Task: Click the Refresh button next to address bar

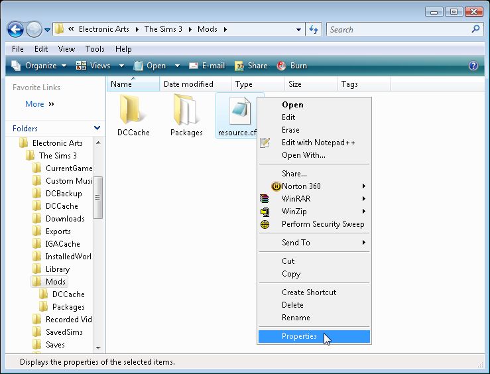Action: point(314,30)
